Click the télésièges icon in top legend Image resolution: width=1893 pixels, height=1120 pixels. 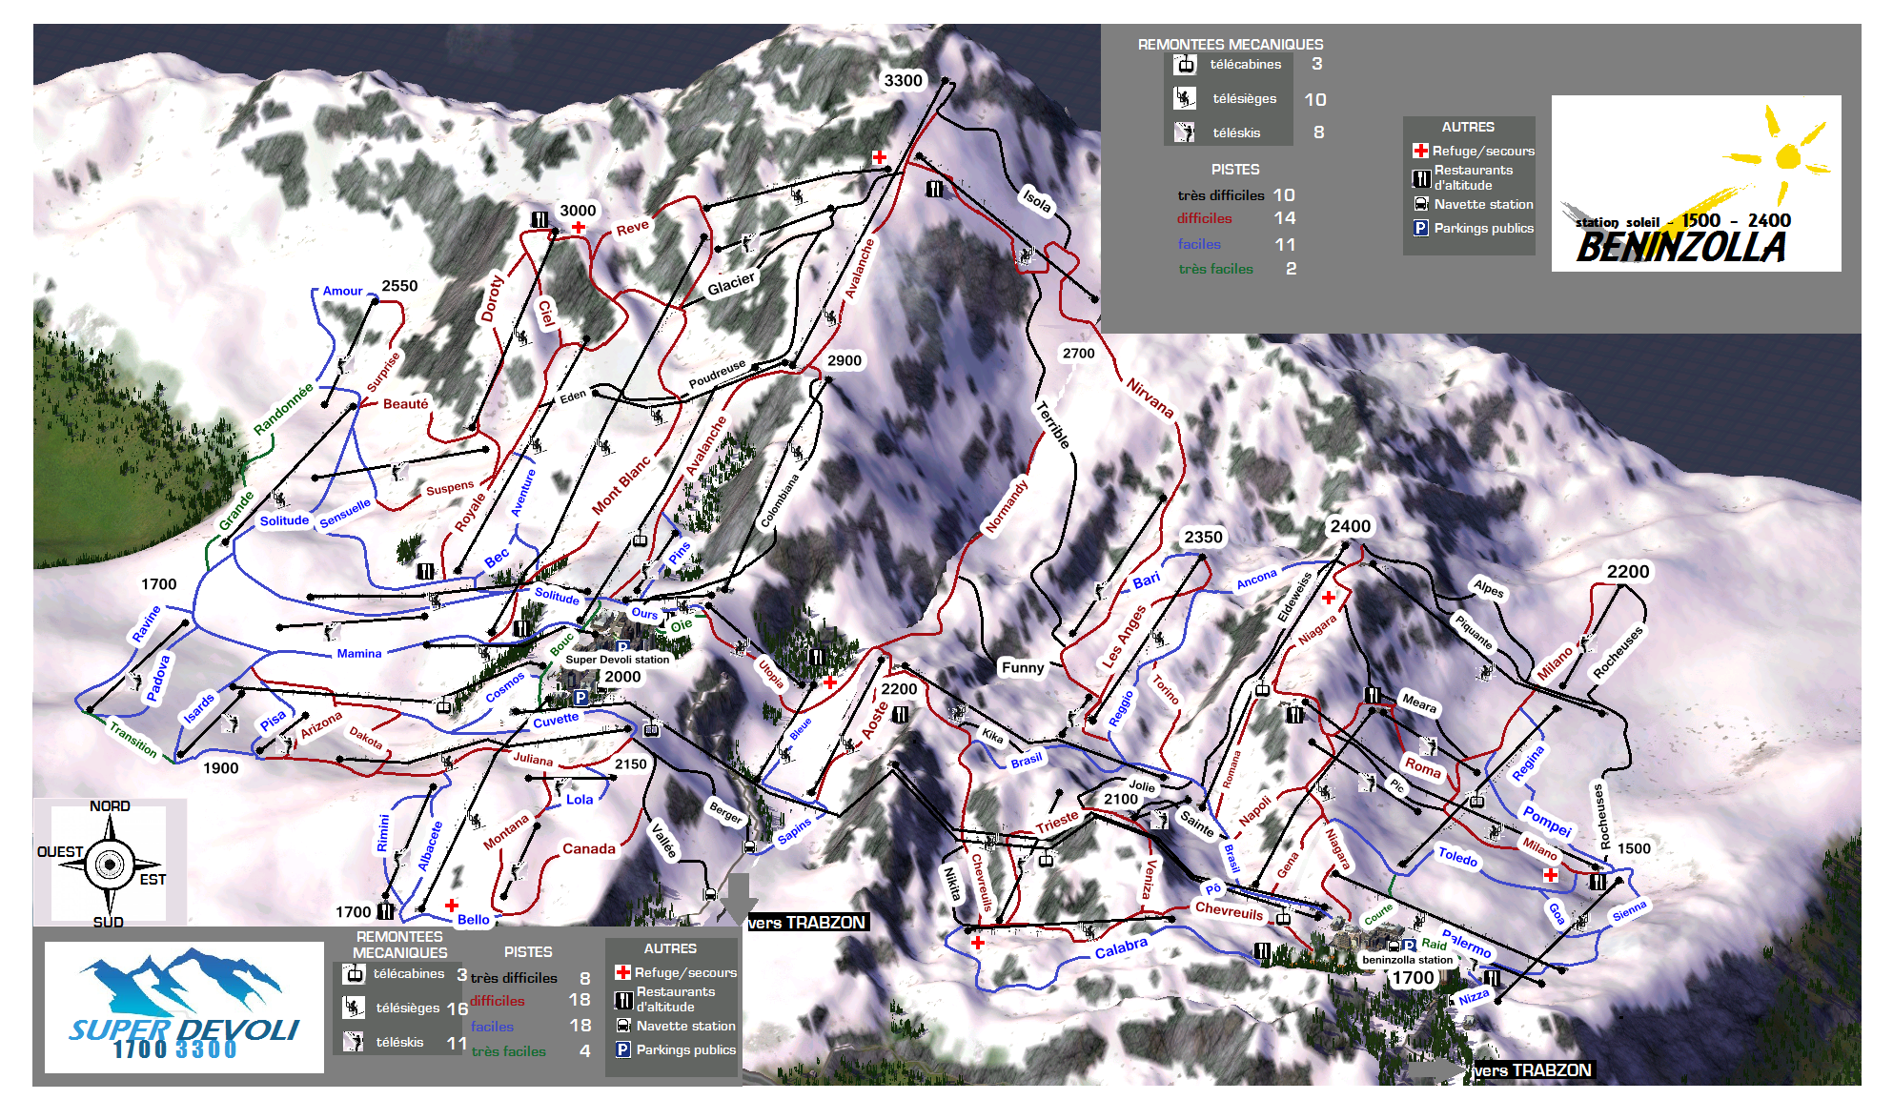(1185, 98)
